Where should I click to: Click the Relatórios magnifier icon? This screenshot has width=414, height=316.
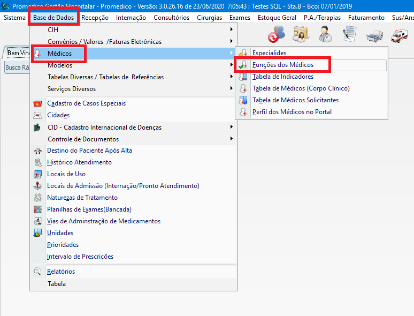(x=37, y=272)
